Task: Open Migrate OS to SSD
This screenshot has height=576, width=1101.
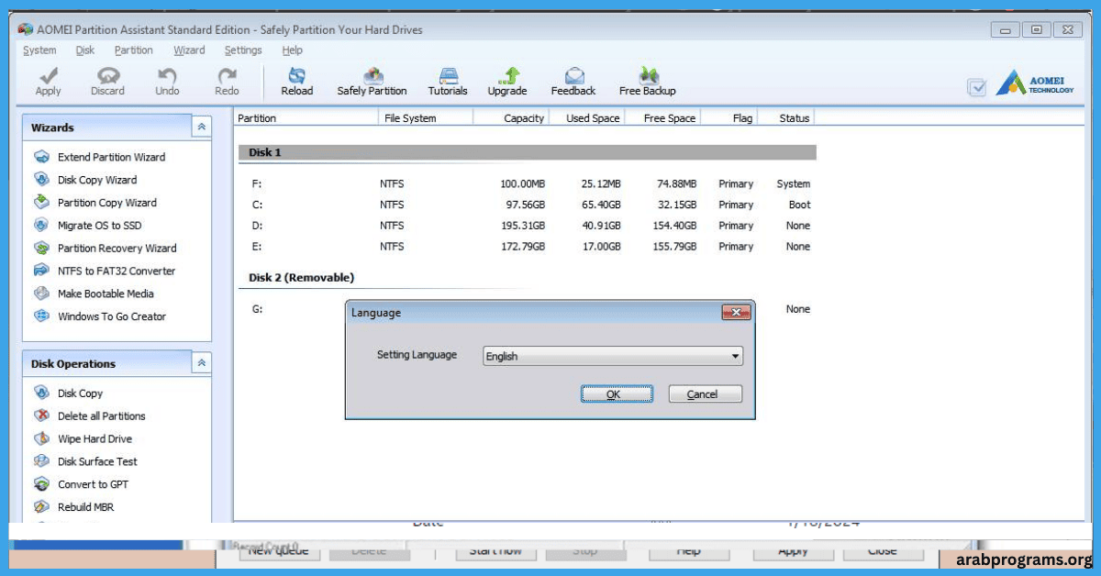Action: 99,226
